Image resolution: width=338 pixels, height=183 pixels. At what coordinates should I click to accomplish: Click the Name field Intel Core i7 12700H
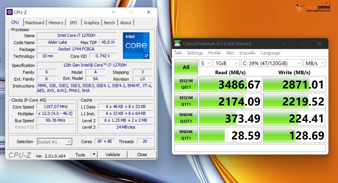(77, 35)
